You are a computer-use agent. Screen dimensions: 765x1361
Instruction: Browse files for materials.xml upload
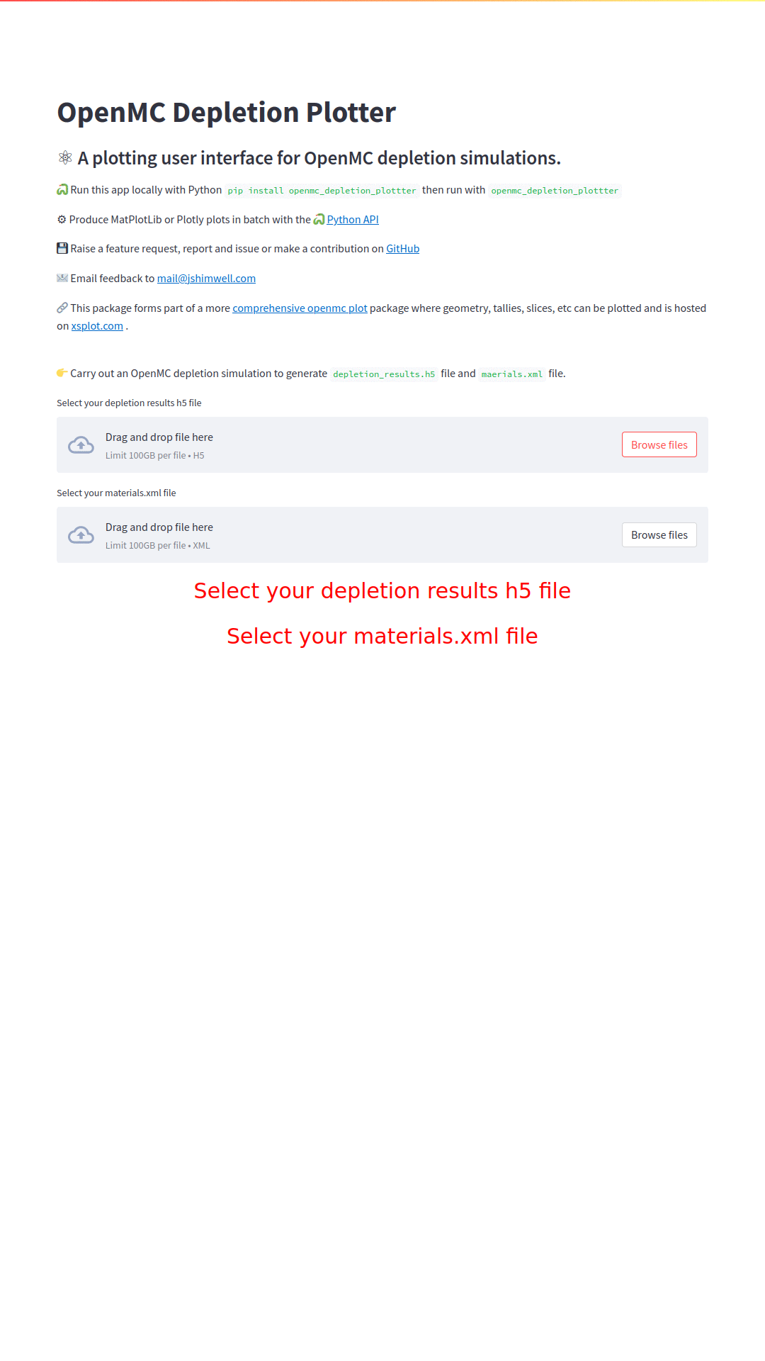pos(659,534)
